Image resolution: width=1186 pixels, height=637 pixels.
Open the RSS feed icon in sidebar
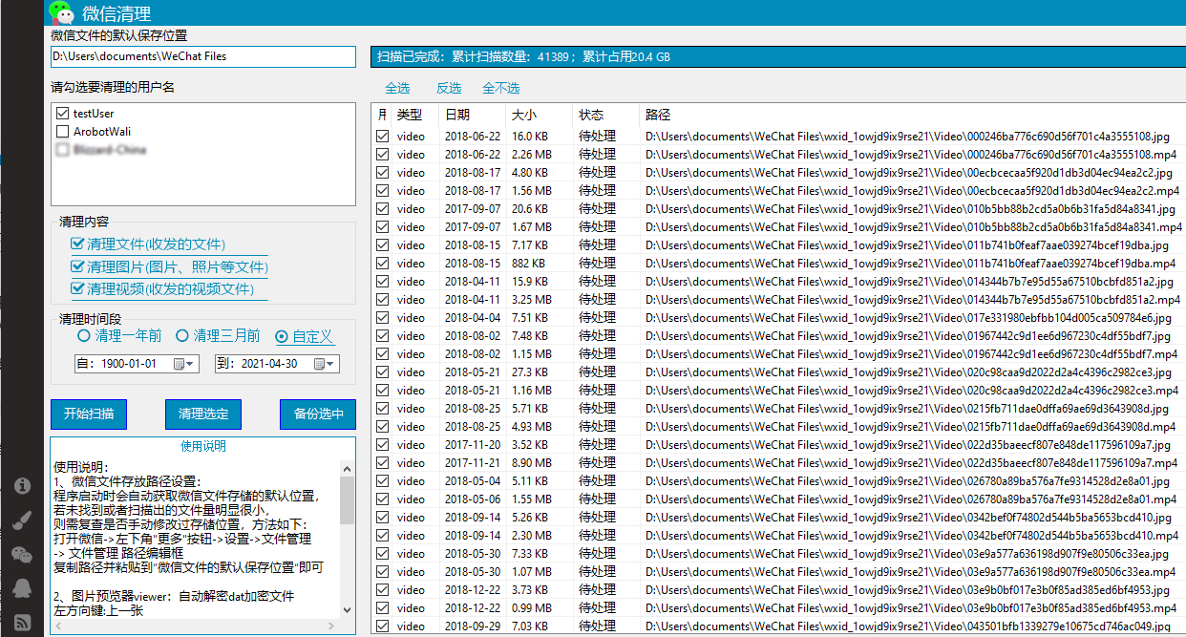(21, 623)
